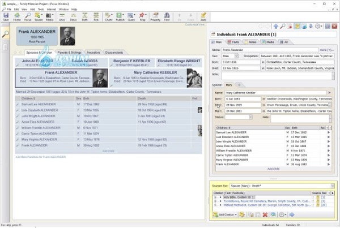
Task: Open the spouse Status dropdown
Action: [x=250, y=117]
